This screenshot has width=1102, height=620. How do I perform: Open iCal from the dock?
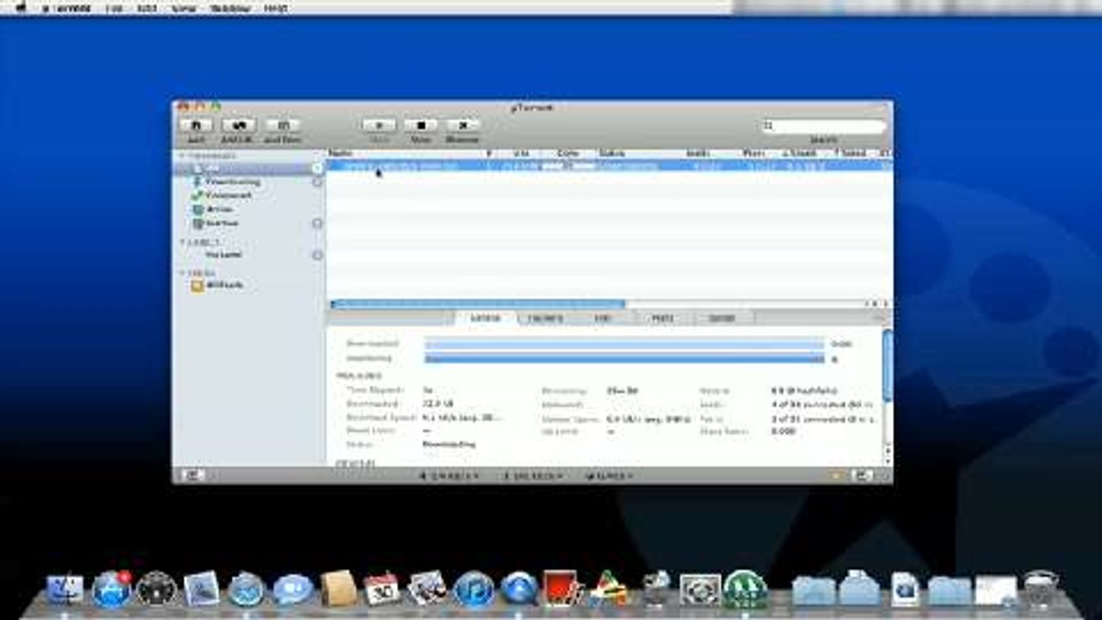pyautogui.click(x=381, y=589)
